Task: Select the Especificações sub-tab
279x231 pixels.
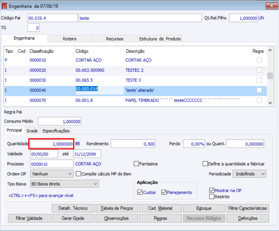Action: 55,131
